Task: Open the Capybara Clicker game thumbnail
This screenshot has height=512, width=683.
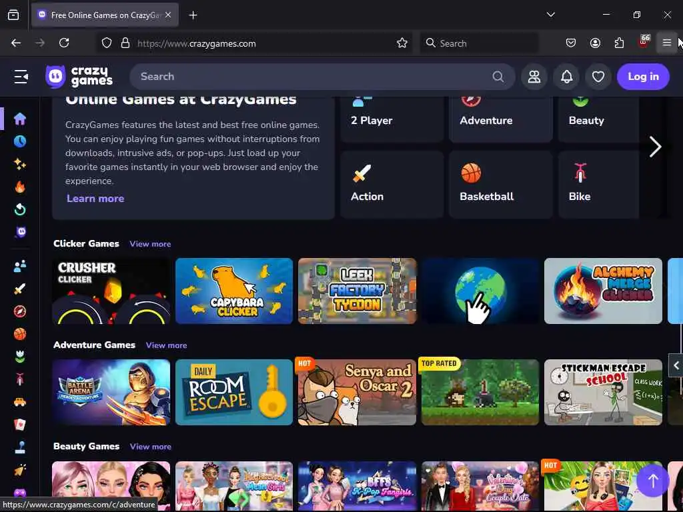Action: (x=234, y=291)
